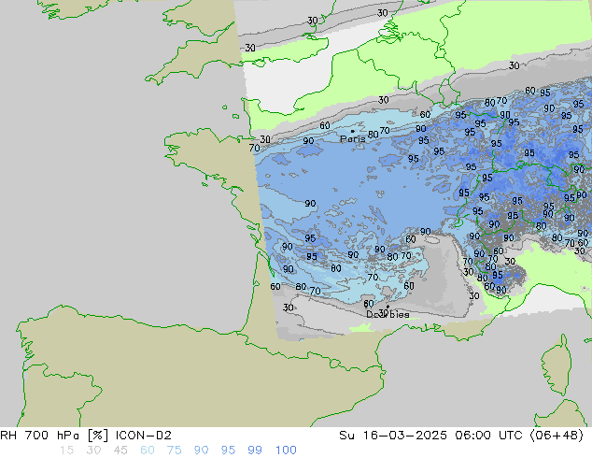
Task: Select the 100 legend value
Action: [286, 450]
